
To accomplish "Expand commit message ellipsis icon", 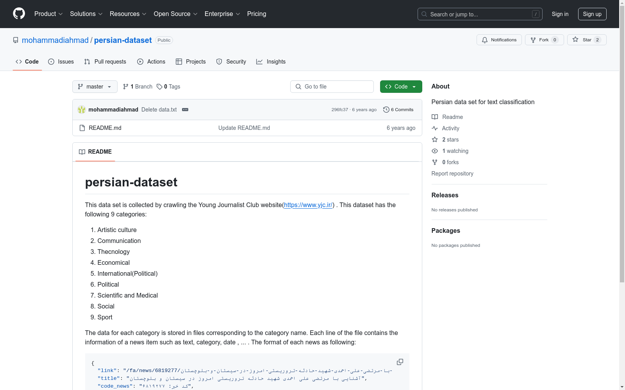I will pyautogui.click(x=185, y=110).
